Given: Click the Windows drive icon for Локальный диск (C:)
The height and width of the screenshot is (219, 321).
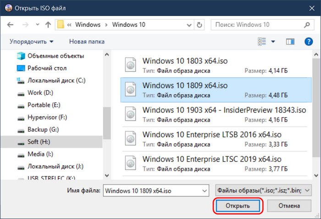Looking at the screenshot, I should 21,80.
